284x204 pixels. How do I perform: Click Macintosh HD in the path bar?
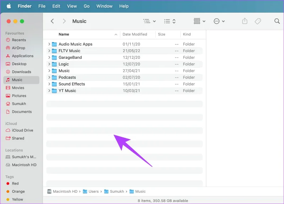[x=62, y=191]
